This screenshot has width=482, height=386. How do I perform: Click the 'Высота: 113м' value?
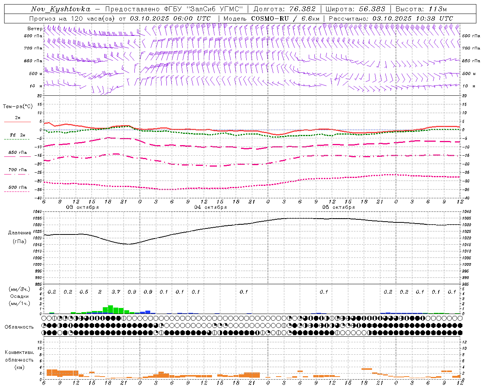point(421,9)
